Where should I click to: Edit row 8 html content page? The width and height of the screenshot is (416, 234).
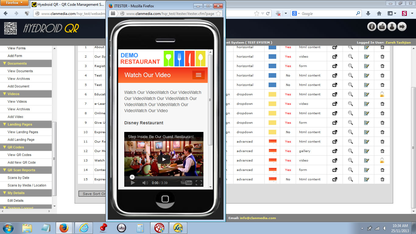coord(366,113)
